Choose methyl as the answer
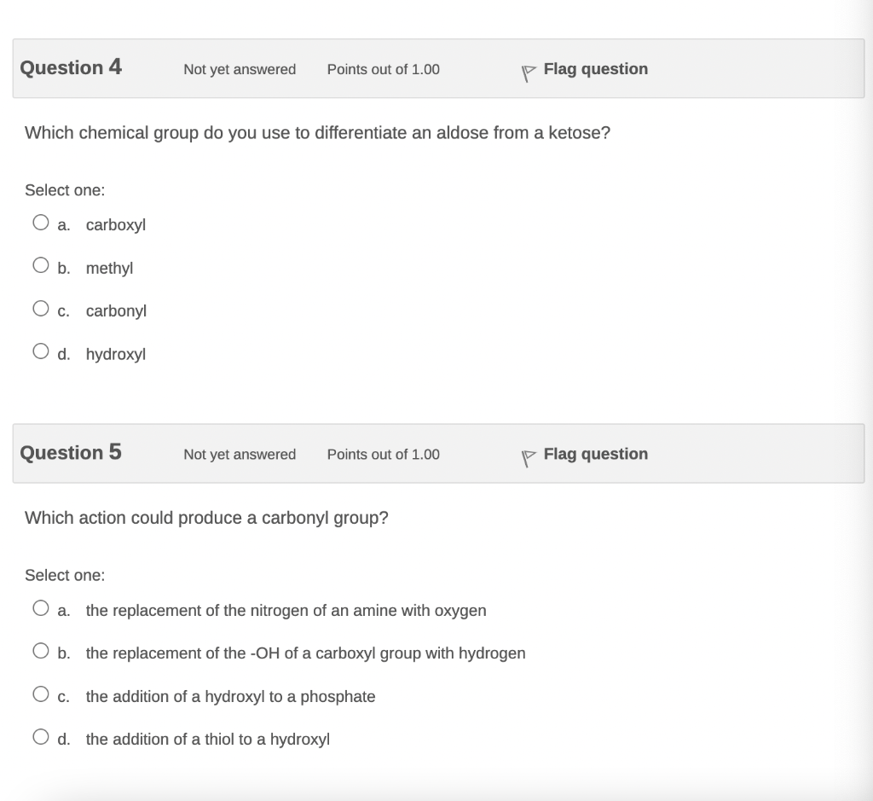 click(41, 265)
